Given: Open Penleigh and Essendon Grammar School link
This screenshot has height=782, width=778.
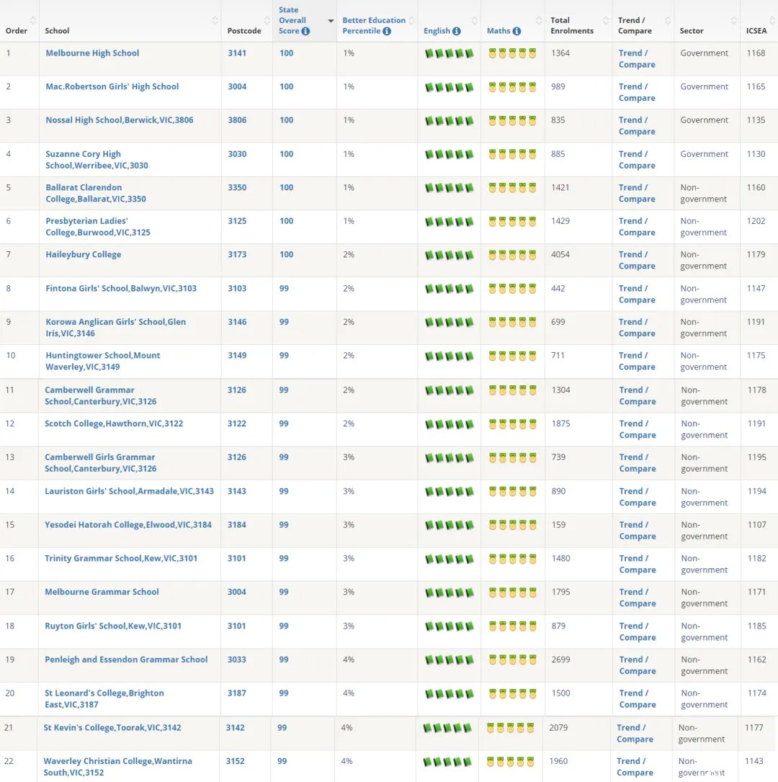Looking at the screenshot, I should tap(126, 660).
